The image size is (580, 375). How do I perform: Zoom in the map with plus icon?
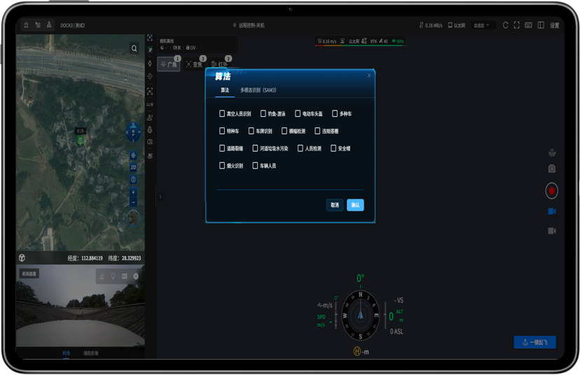[x=133, y=192]
